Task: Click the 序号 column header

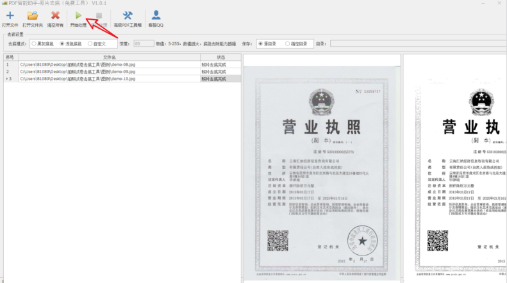Action: [x=11, y=57]
